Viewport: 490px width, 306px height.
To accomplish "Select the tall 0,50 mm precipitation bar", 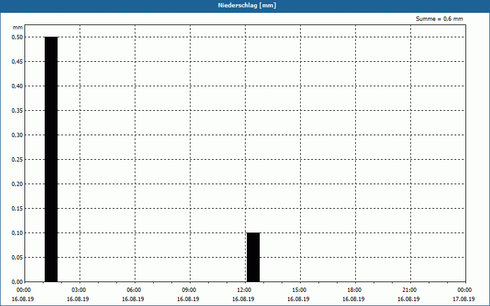I will 51,159.
